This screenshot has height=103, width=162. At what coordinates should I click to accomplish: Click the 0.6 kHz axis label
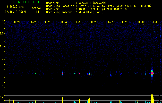click(x=2, y=98)
